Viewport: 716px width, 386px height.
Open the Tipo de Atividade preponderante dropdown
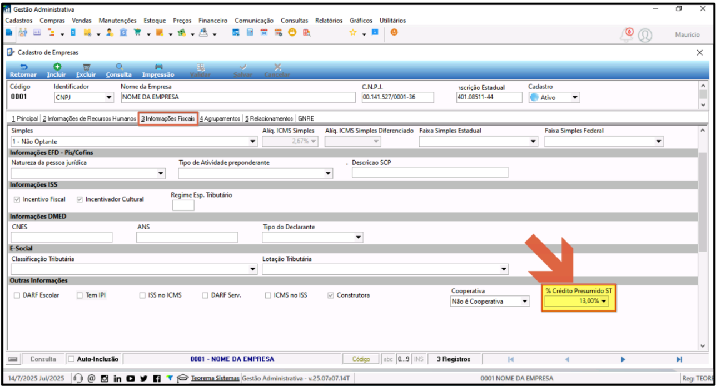[x=328, y=173]
